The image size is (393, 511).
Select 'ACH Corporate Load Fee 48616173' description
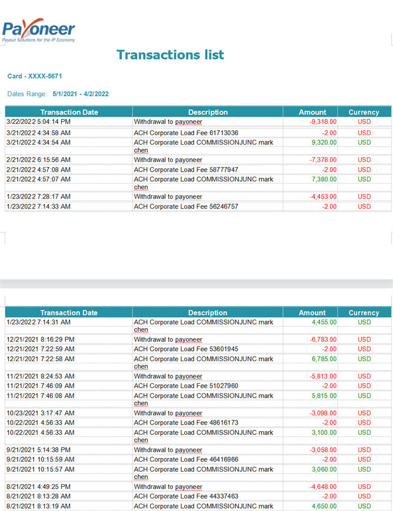(186, 422)
